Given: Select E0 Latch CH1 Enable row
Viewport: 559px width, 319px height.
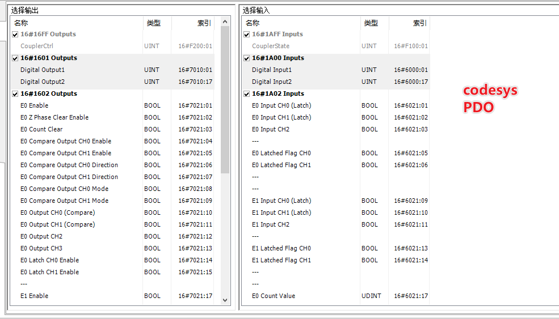Looking at the screenshot, I should tap(112, 272).
